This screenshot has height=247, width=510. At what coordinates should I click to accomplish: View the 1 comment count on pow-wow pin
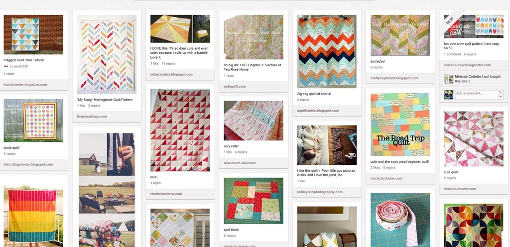click(452, 54)
